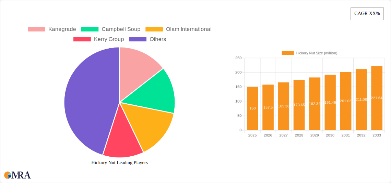Click the CAGR XX% button
Viewport: 391px width, 183px height.
(x=367, y=14)
